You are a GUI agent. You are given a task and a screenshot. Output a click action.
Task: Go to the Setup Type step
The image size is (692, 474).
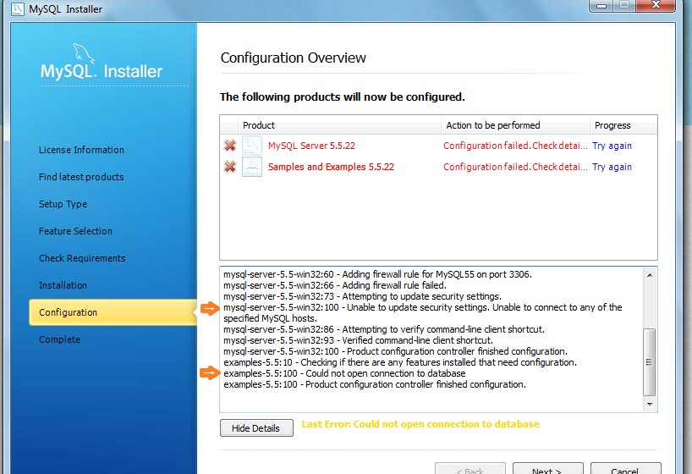pos(63,204)
